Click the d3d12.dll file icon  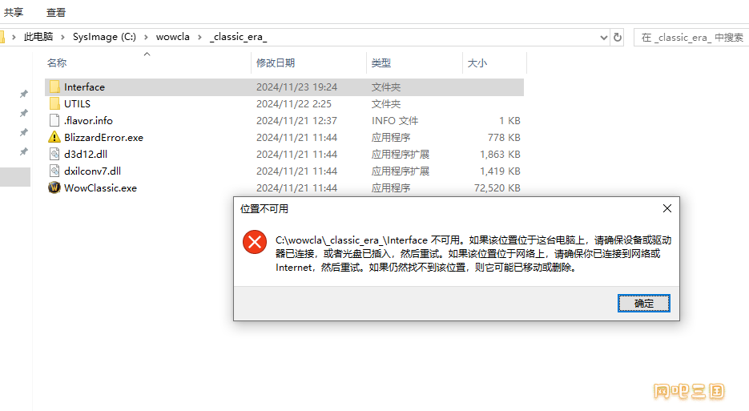point(54,154)
